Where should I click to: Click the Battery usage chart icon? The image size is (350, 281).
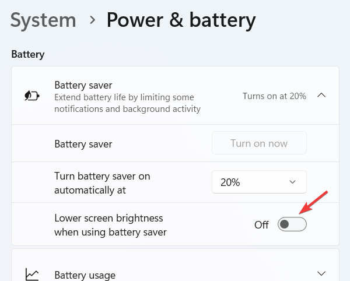(32, 274)
